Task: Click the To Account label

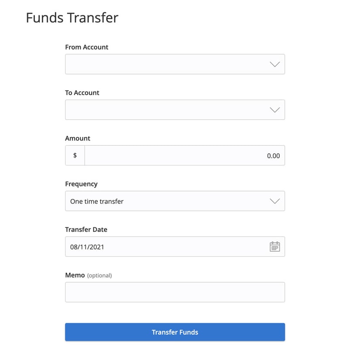Action: pyautogui.click(x=82, y=93)
